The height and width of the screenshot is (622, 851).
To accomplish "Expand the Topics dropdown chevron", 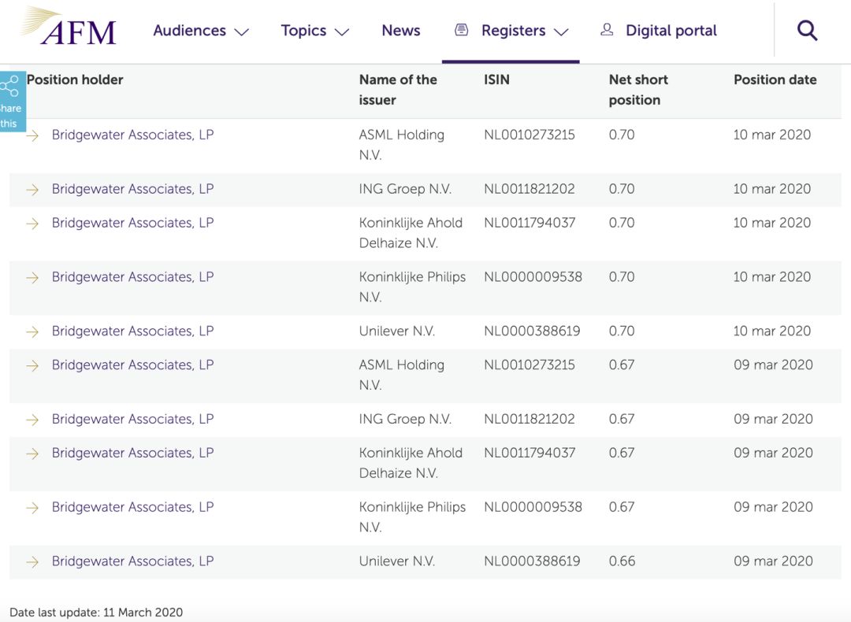I will [x=341, y=32].
